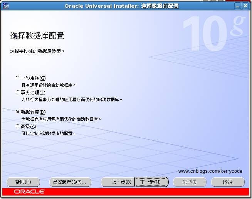
Task: Open 已安装产品(P)... installed products
Action: (70, 182)
